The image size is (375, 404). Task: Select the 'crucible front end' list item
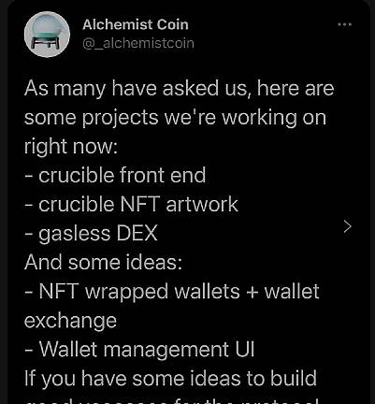115,175
